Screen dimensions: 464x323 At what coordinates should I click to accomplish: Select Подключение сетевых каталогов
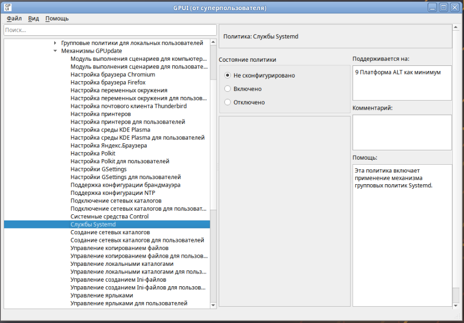pyautogui.click(x=116, y=201)
